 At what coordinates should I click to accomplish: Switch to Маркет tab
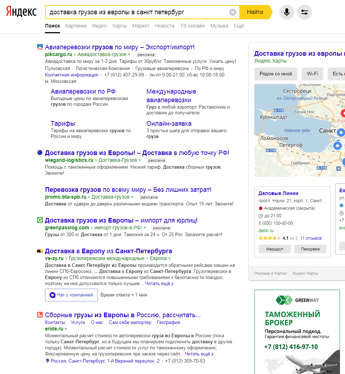141,26
